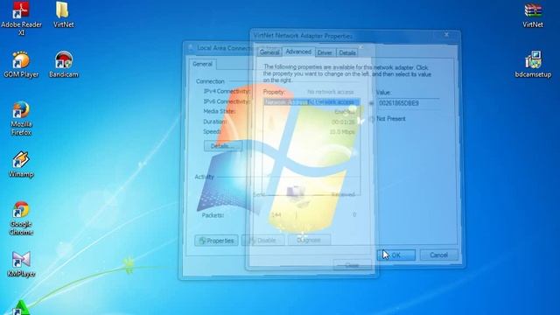The image size is (560, 315).
Task: Click Diagnose in Local Area Connection status
Action: (x=309, y=241)
